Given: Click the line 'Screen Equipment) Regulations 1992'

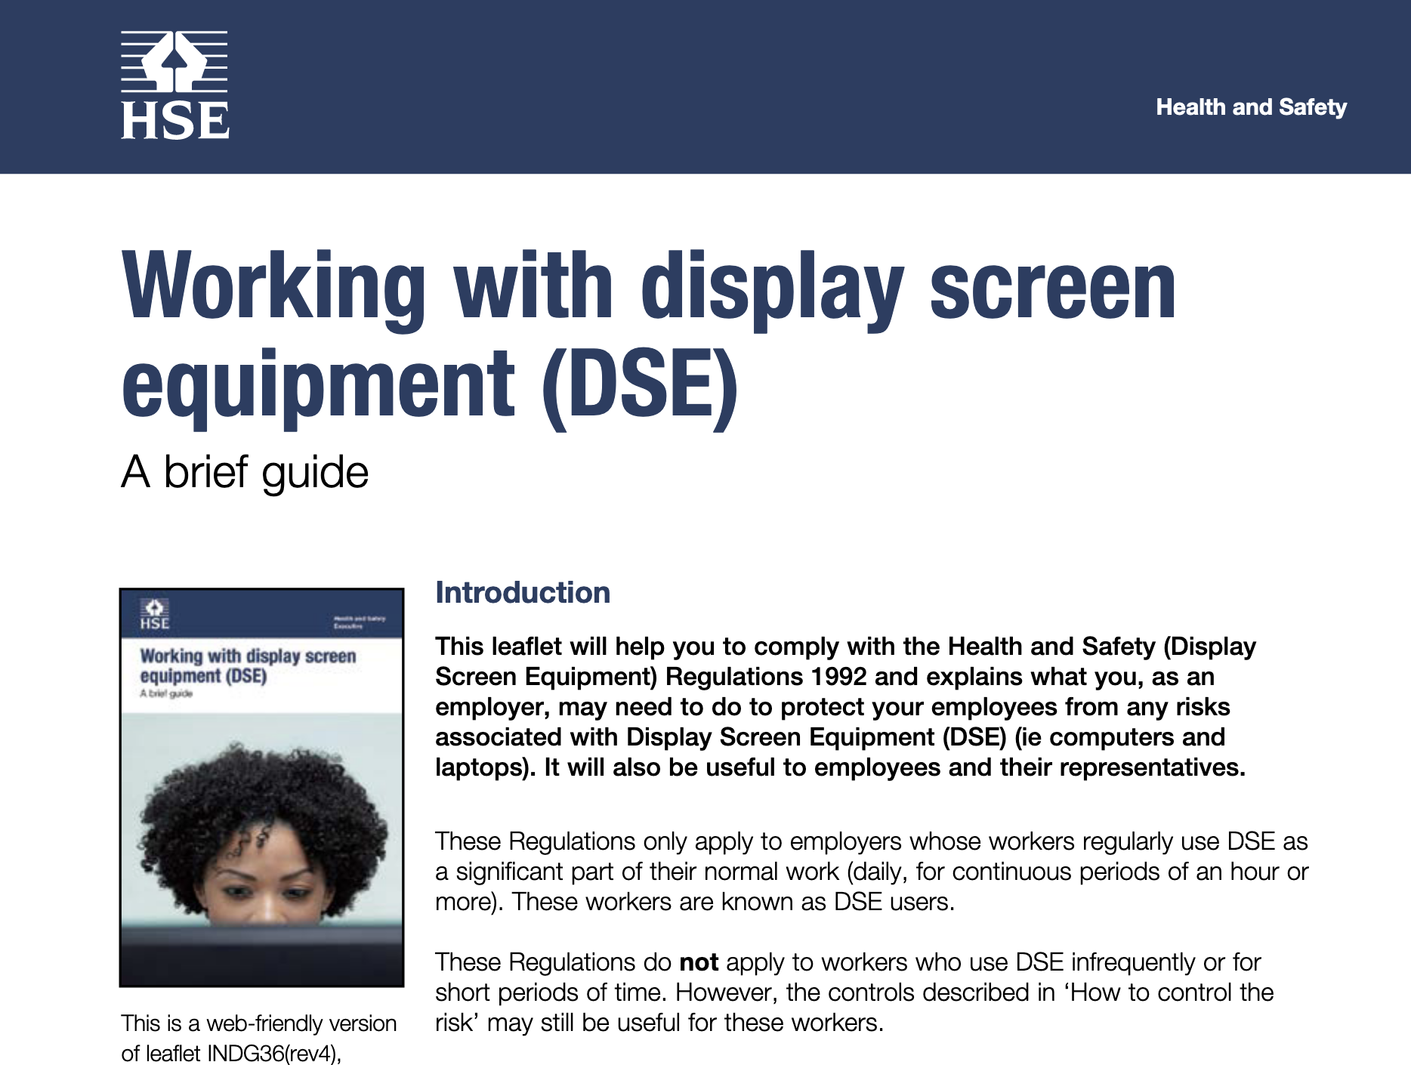Looking at the screenshot, I should (651, 677).
